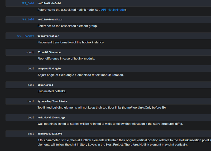
Task: Select the transformation member name
Action: tap(48, 36)
